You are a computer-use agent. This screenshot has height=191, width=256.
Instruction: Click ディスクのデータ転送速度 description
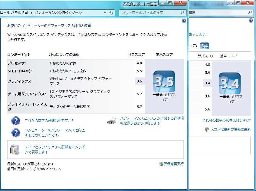pyautogui.click(x=70, y=107)
